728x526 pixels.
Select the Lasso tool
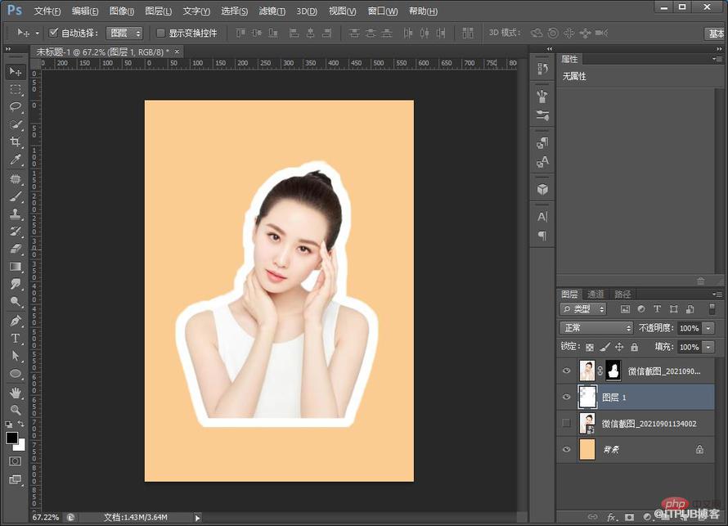coord(16,107)
